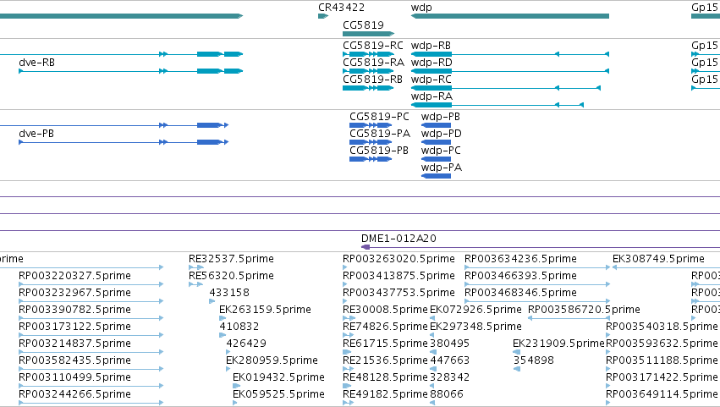Viewport: 720px width, 407px height.
Task: Select RP003214837.5prime EST label
Action: click(74, 344)
